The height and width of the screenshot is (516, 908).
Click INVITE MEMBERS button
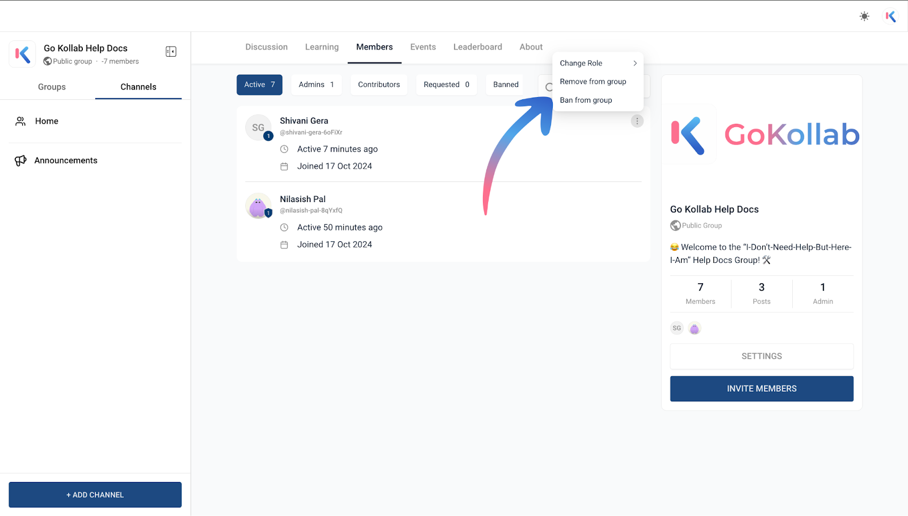pos(762,389)
